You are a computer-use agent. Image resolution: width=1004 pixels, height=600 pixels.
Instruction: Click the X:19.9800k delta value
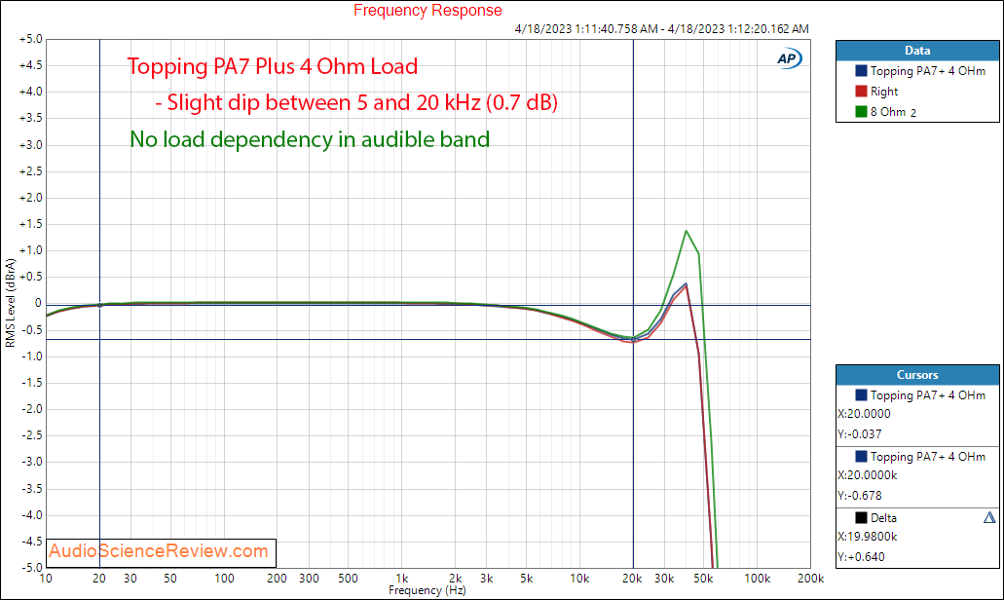[867, 537]
